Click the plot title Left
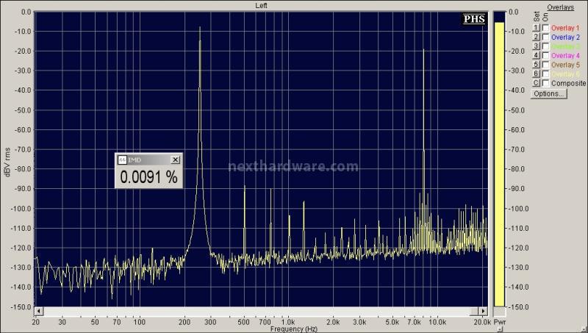Image resolution: width=588 pixels, height=333 pixels. (x=262, y=5)
